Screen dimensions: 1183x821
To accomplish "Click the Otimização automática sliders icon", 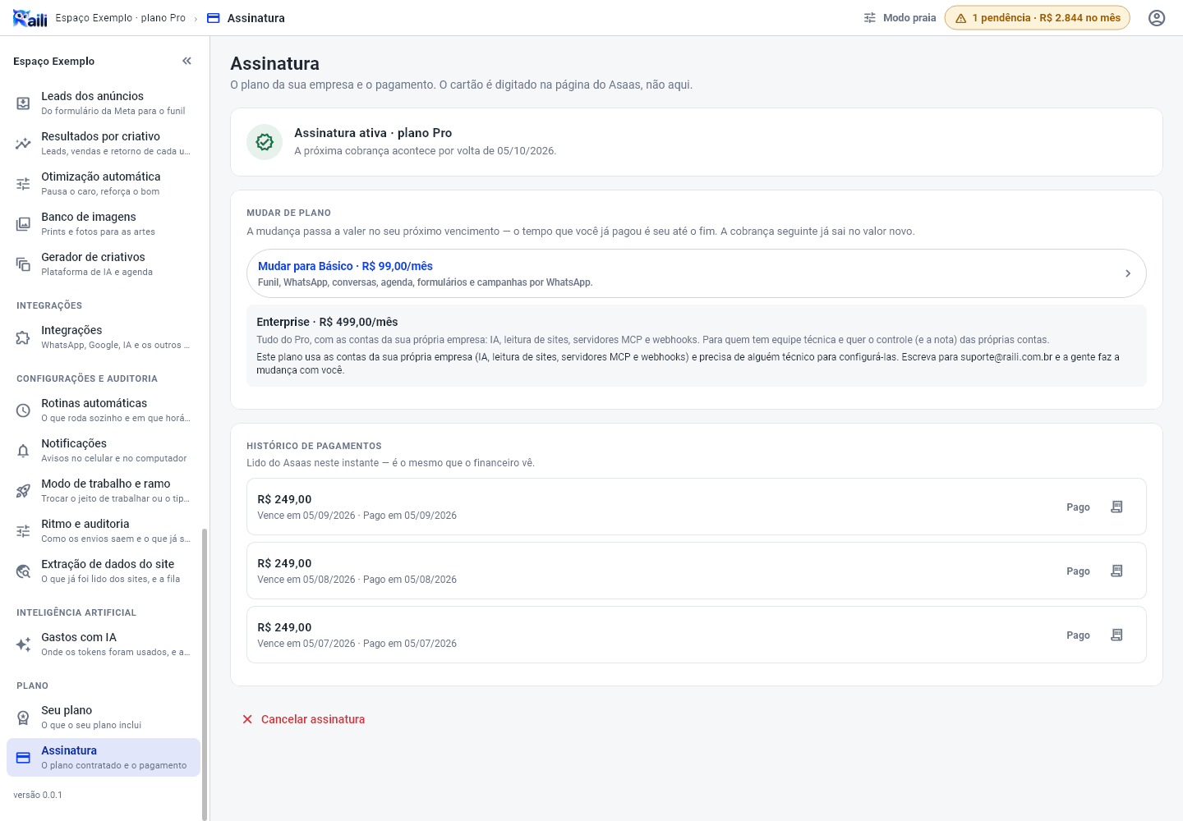I will pyautogui.click(x=23, y=184).
